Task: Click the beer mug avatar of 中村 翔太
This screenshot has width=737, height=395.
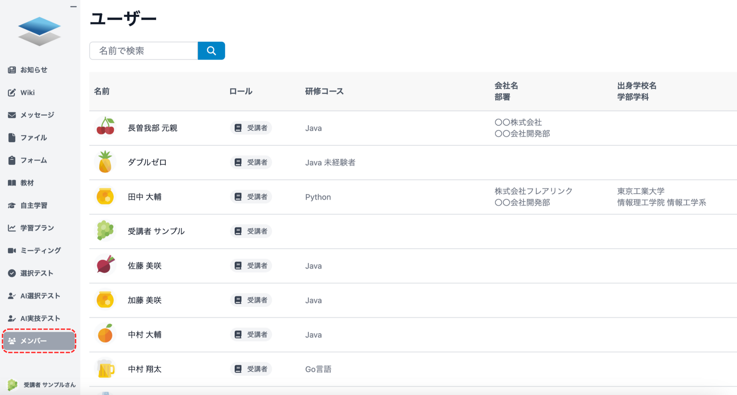Action: (105, 369)
